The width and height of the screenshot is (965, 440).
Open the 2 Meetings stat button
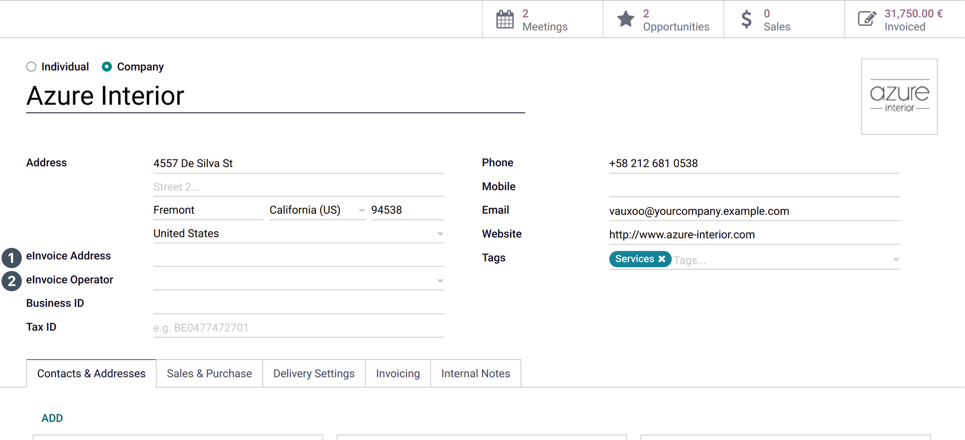(543, 19)
